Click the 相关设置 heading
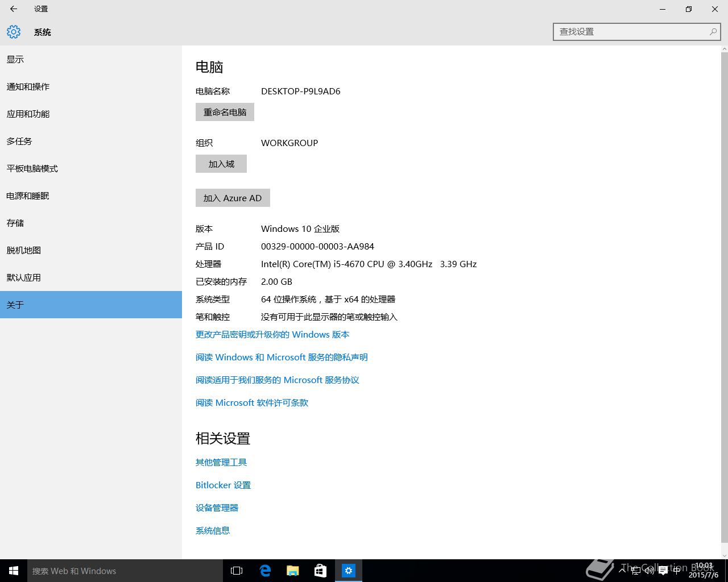 coord(223,439)
